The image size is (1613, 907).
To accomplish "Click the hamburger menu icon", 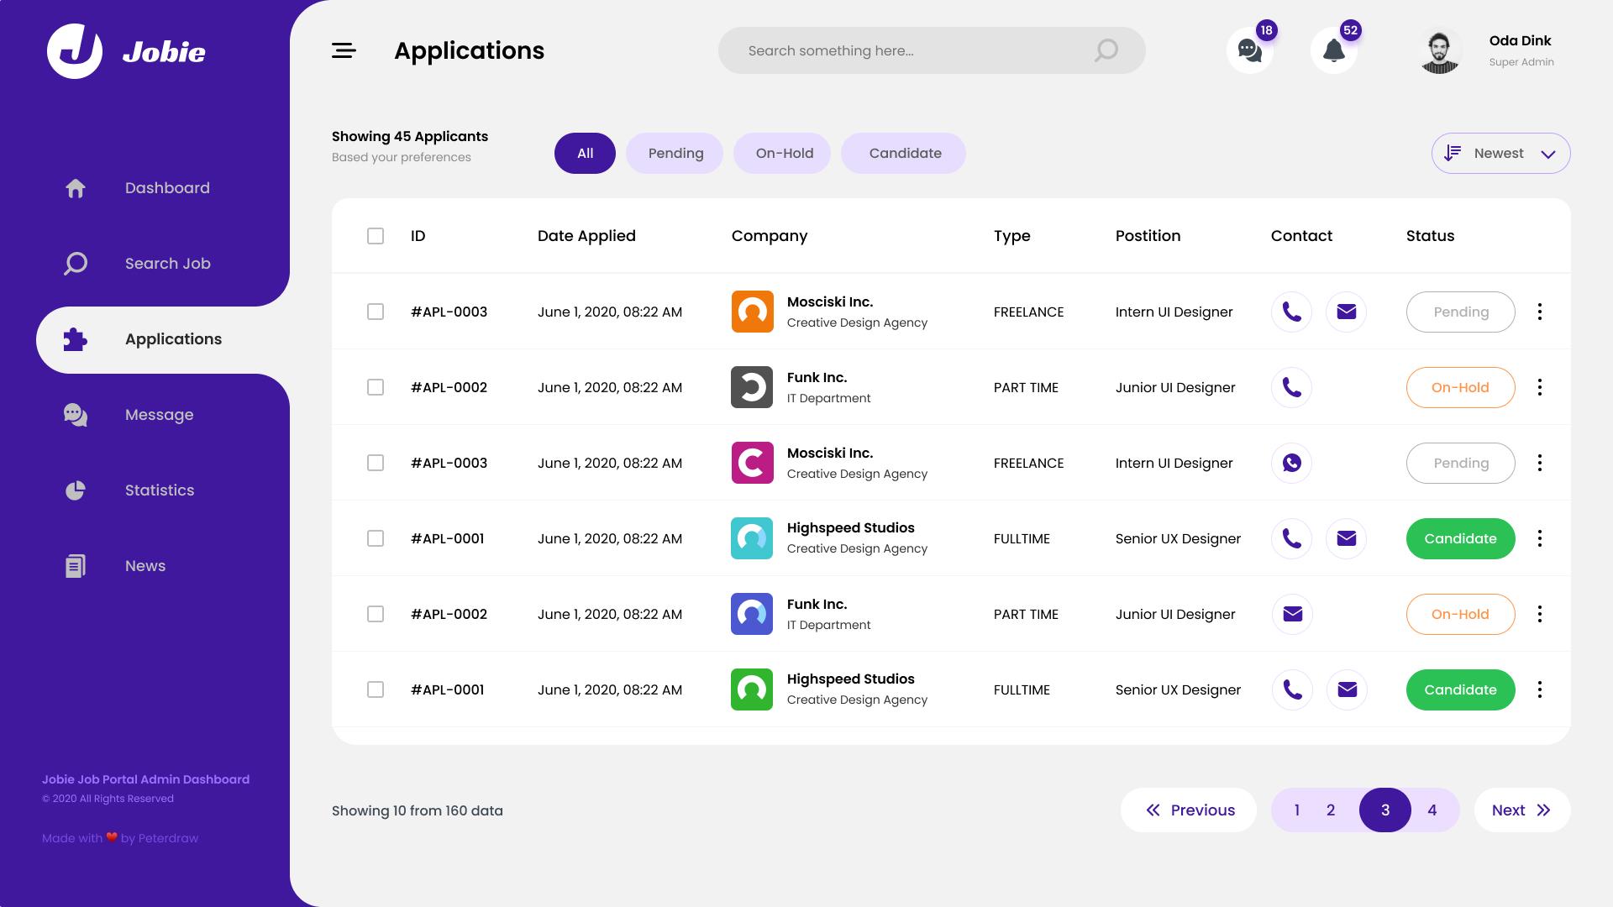I will (x=344, y=51).
